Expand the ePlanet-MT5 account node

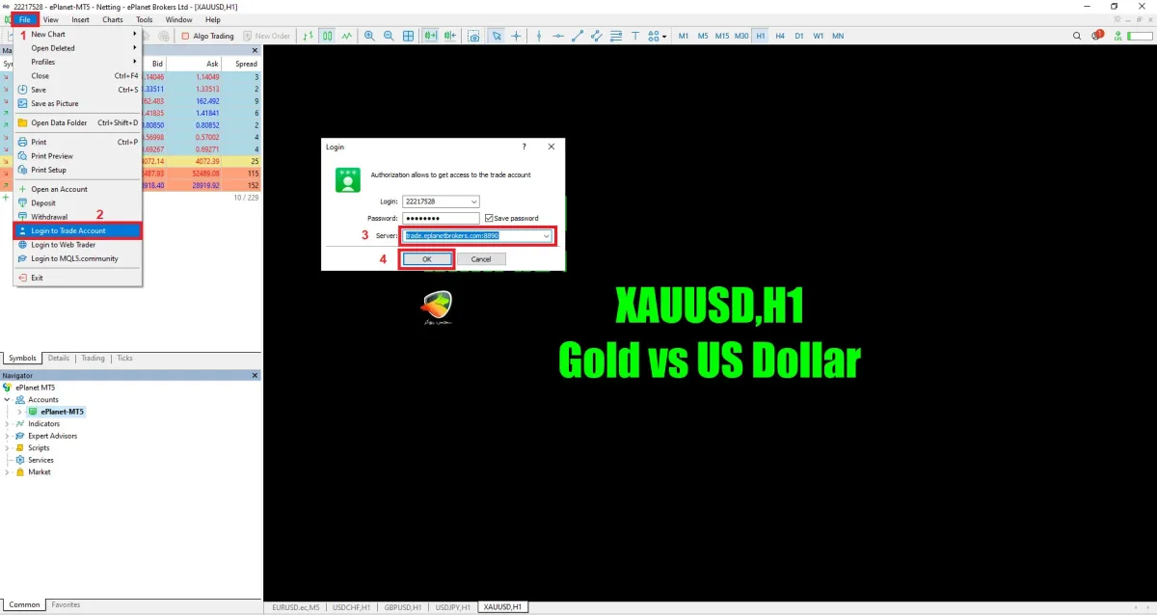[20, 412]
